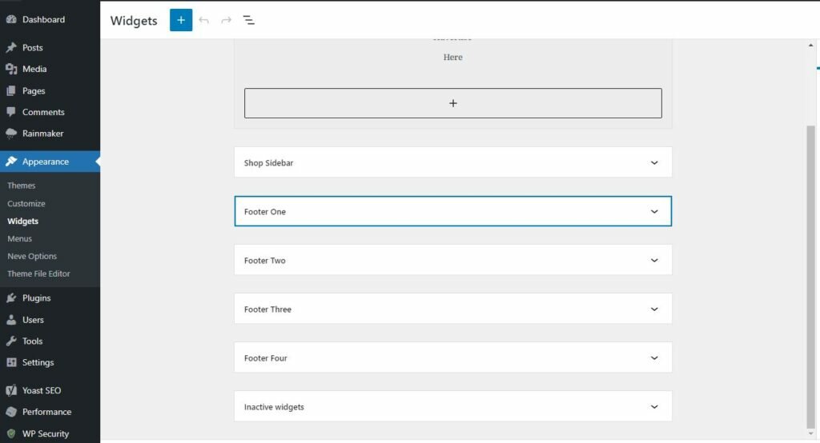Image resolution: width=820 pixels, height=443 pixels.
Task: Click the Dashboard gauge icon
Action: click(11, 19)
